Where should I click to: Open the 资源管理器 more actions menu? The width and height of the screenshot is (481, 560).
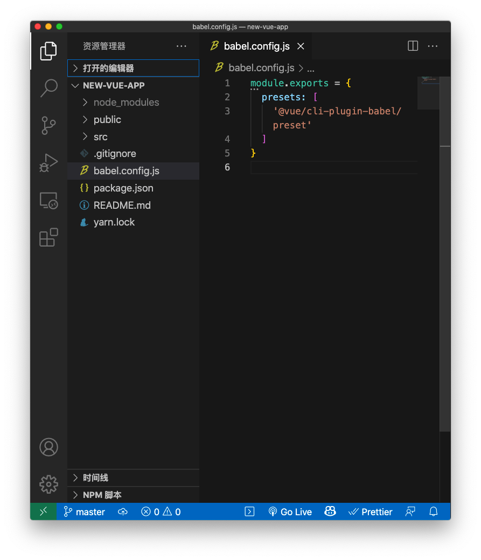(x=181, y=46)
